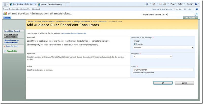Open the search scope dropdown This Site

click(154, 15)
